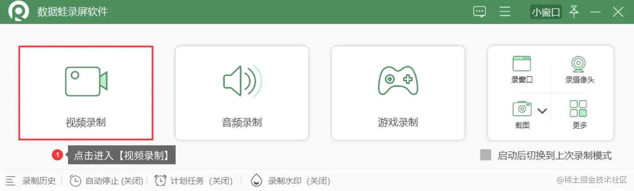Configure 录制水印 (关闭) watermark setting
This screenshot has height=191, width=634.
click(x=290, y=180)
